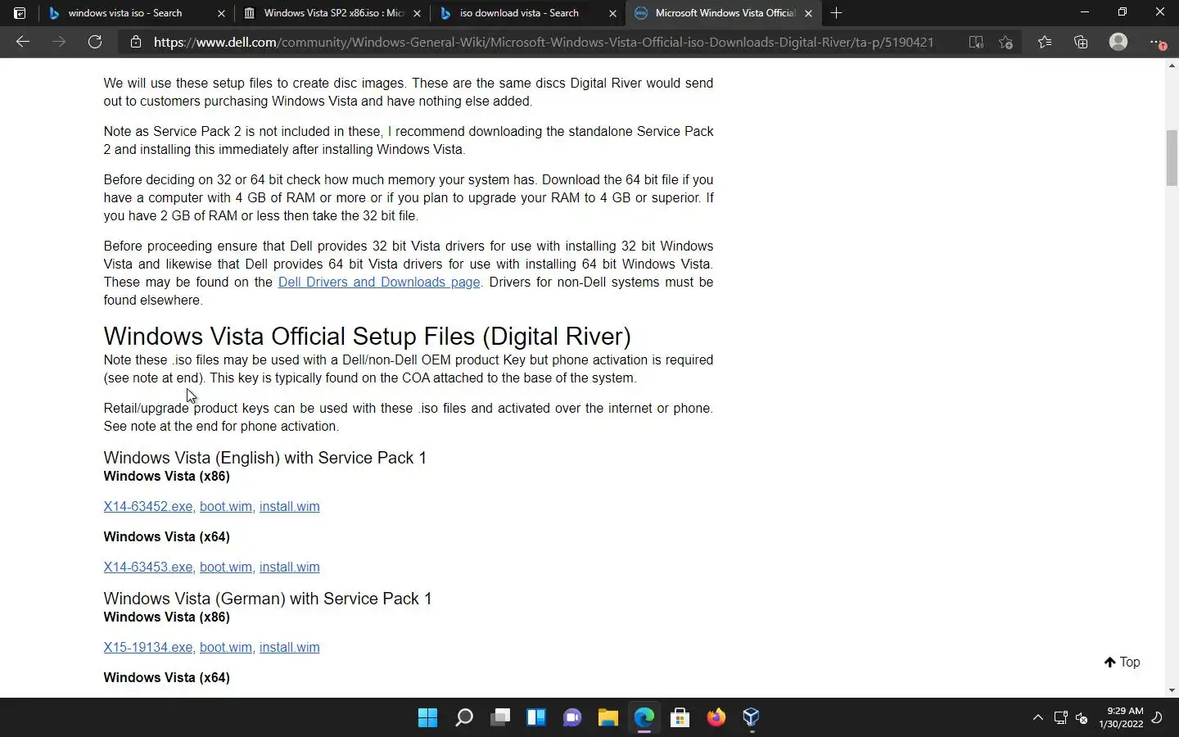The height and width of the screenshot is (737, 1179).
Task: Focus Microsoft Edge taskbar icon
Action: pos(644,718)
